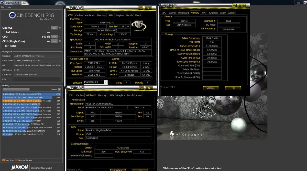The height and width of the screenshot is (171, 307).
Task: Open SPD tab in CPU-Z CPU window
Action: (x=111, y=15)
